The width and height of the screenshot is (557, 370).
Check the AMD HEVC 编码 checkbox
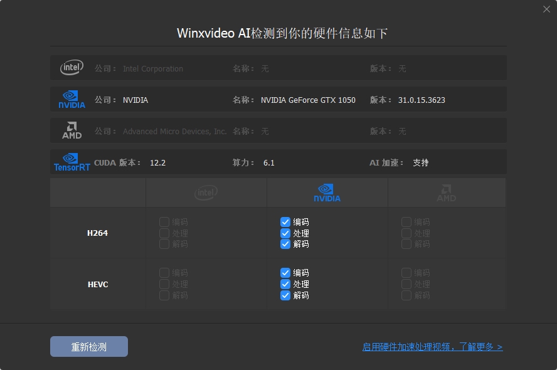click(406, 273)
